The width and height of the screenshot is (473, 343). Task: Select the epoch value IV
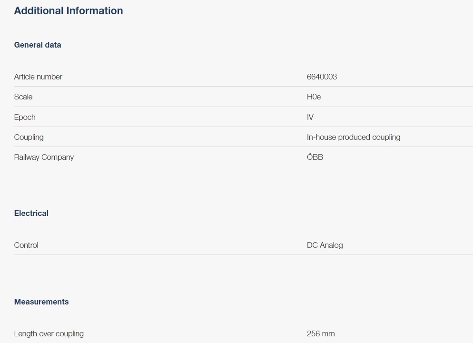coord(310,118)
